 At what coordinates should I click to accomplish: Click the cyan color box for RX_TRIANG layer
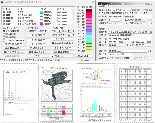[41, 12]
